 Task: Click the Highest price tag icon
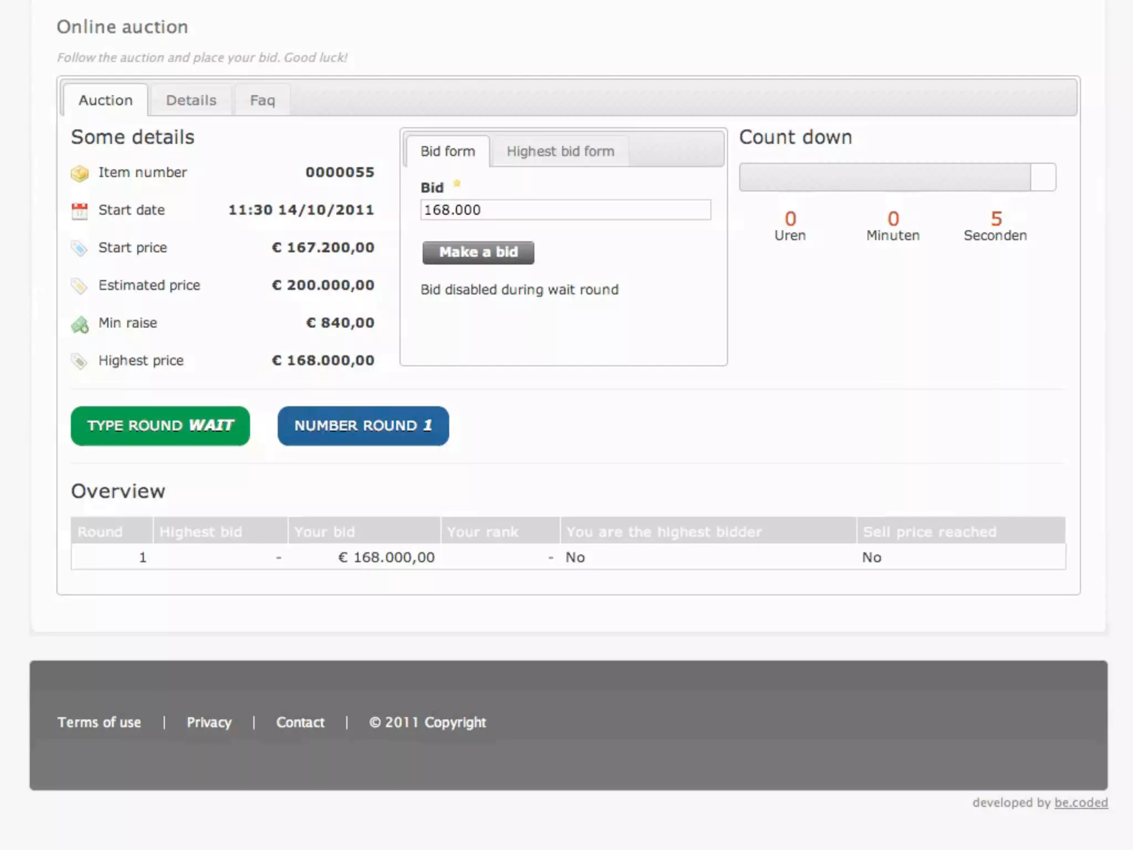tap(80, 361)
